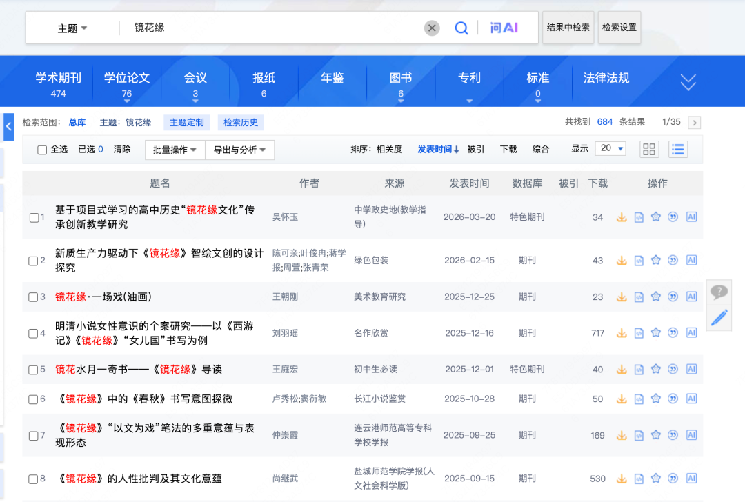Screen dimensions: 745x502
Task: Open AI reading for row 1 article
Action: click(x=691, y=217)
